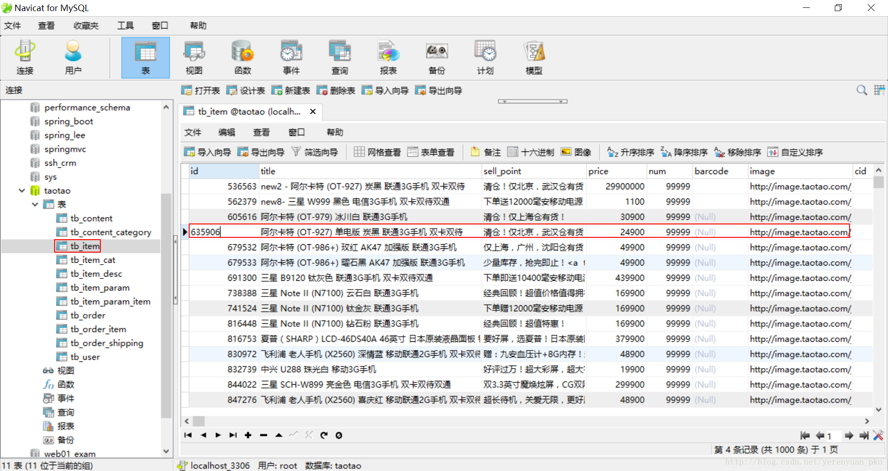
Task: Select 视图 node under taotao
Action: [x=65, y=370]
